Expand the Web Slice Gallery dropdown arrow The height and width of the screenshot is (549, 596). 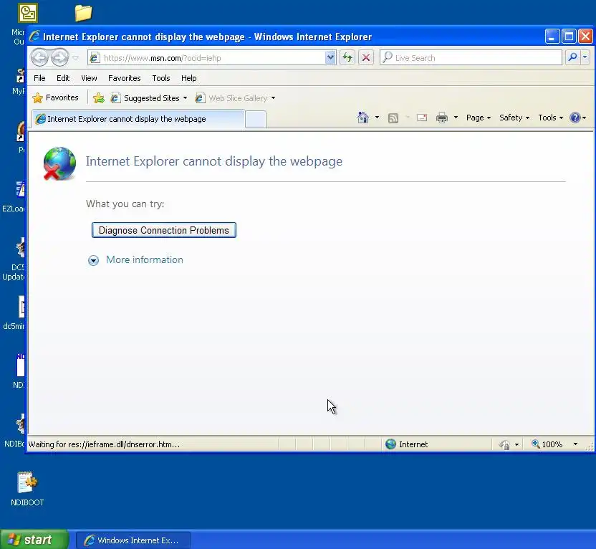click(274, 98)
